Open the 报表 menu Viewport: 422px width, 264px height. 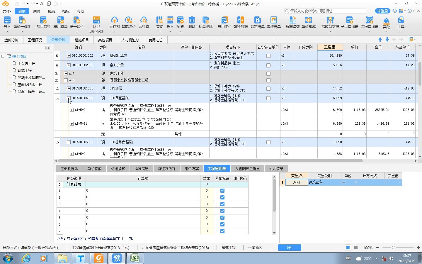point(51,11)
